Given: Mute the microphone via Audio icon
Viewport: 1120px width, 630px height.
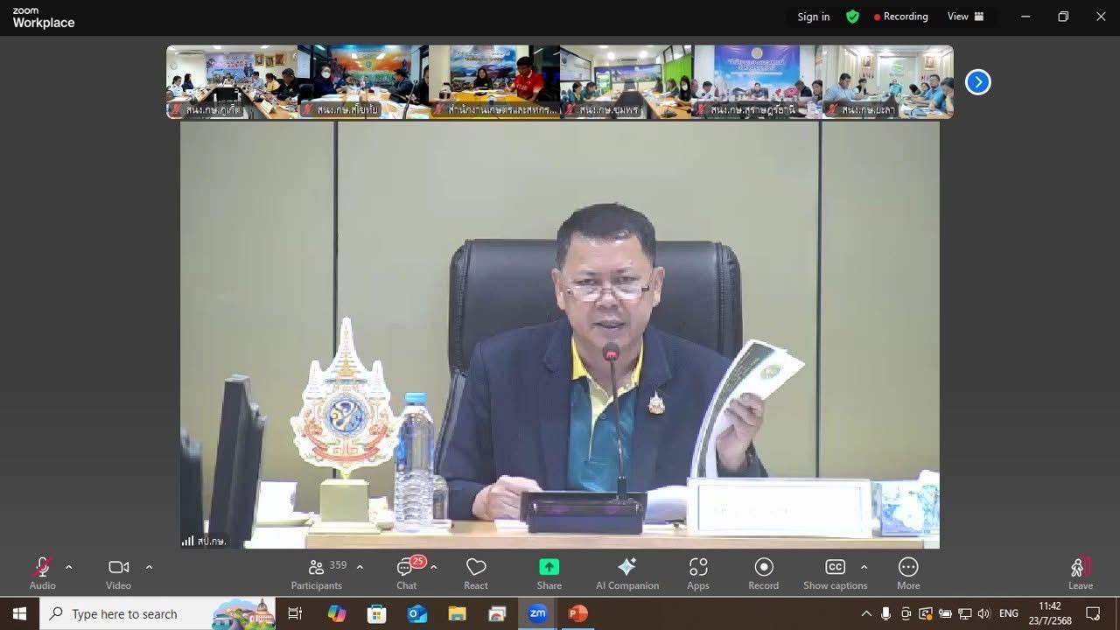Looking at the screenshot, I should click(41, 567).
